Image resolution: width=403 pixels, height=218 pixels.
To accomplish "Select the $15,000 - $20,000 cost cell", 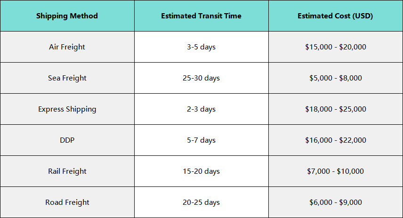I will tap(335, 47).
